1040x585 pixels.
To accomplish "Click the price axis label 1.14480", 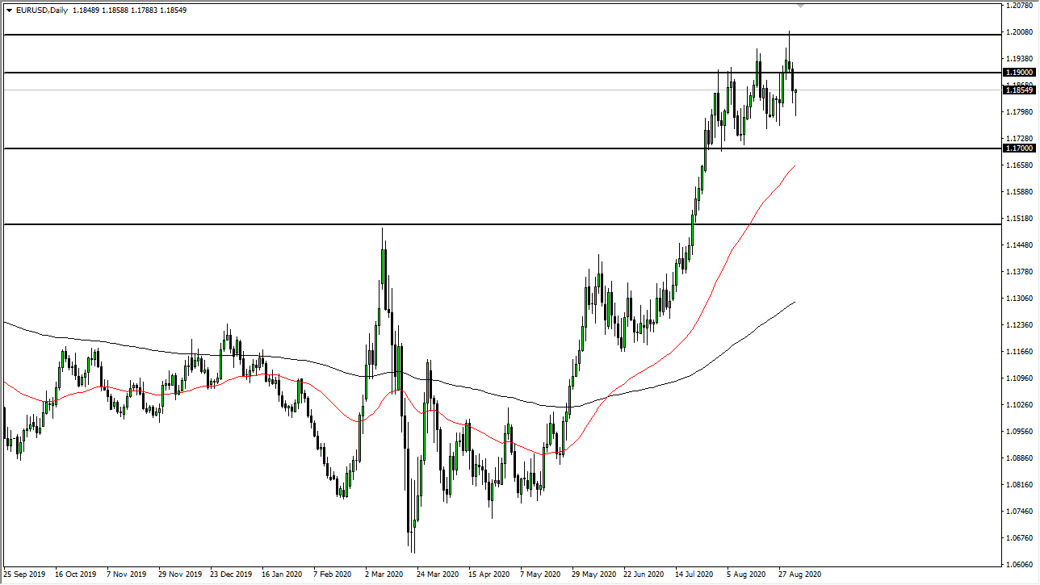I will (1020, 245).
